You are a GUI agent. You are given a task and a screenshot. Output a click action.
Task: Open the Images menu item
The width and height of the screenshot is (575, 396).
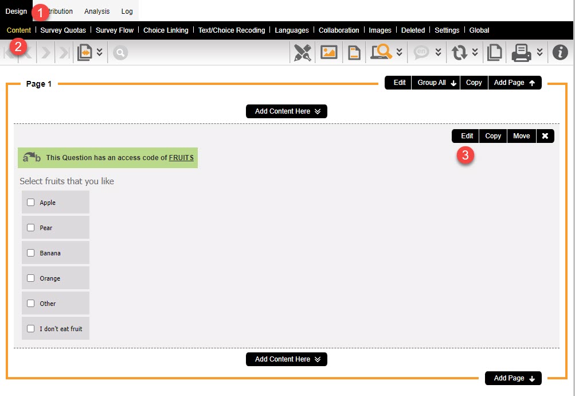coord(380,30)
